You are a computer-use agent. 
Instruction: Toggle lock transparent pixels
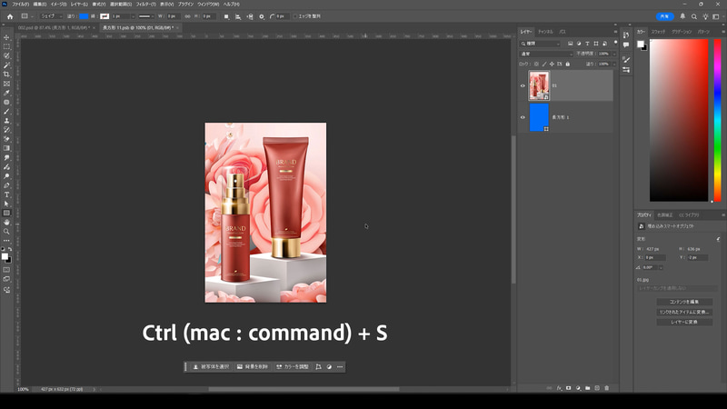(536, 64)
